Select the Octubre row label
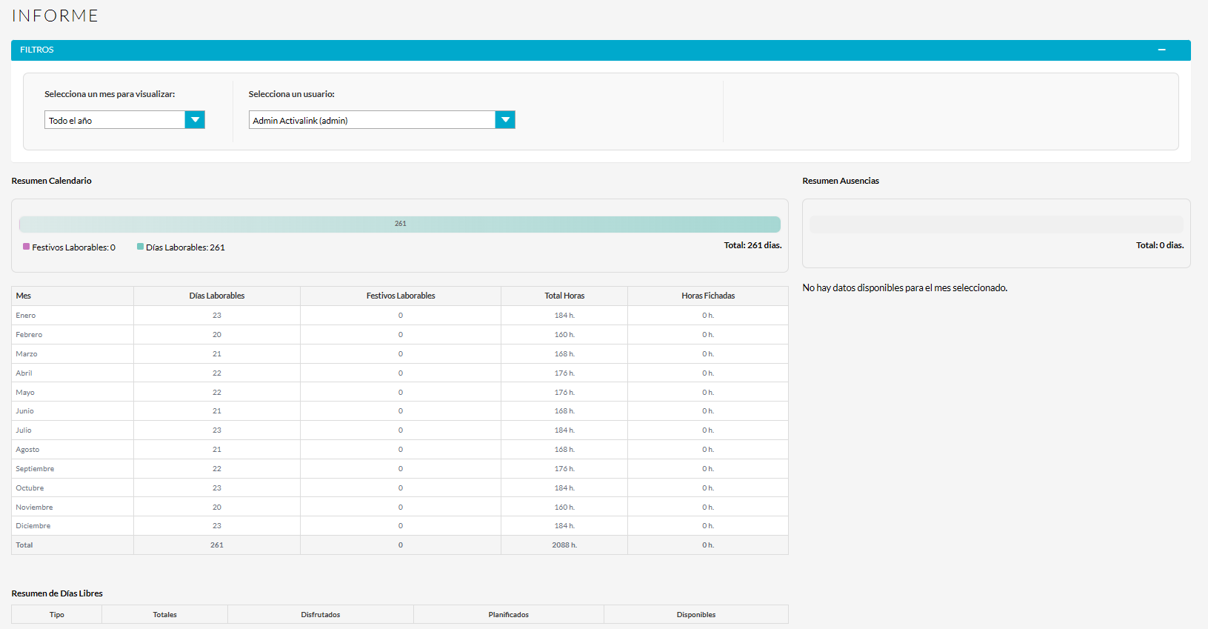Image resolution: width=1208 pixels, height=629 pixels. tap(30, 488)
